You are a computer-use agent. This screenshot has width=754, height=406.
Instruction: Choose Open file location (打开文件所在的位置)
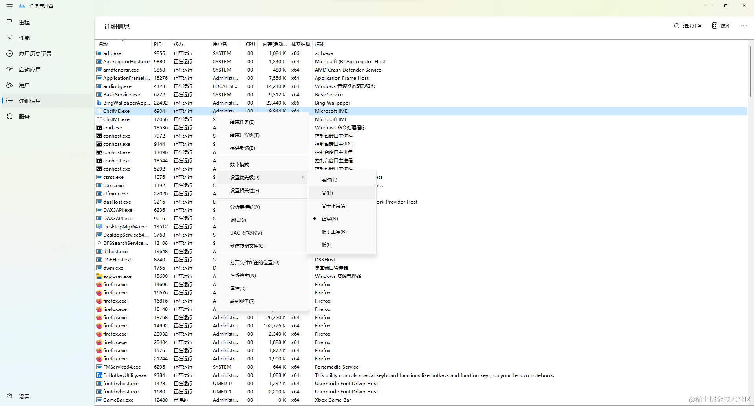tap(262, 263)
